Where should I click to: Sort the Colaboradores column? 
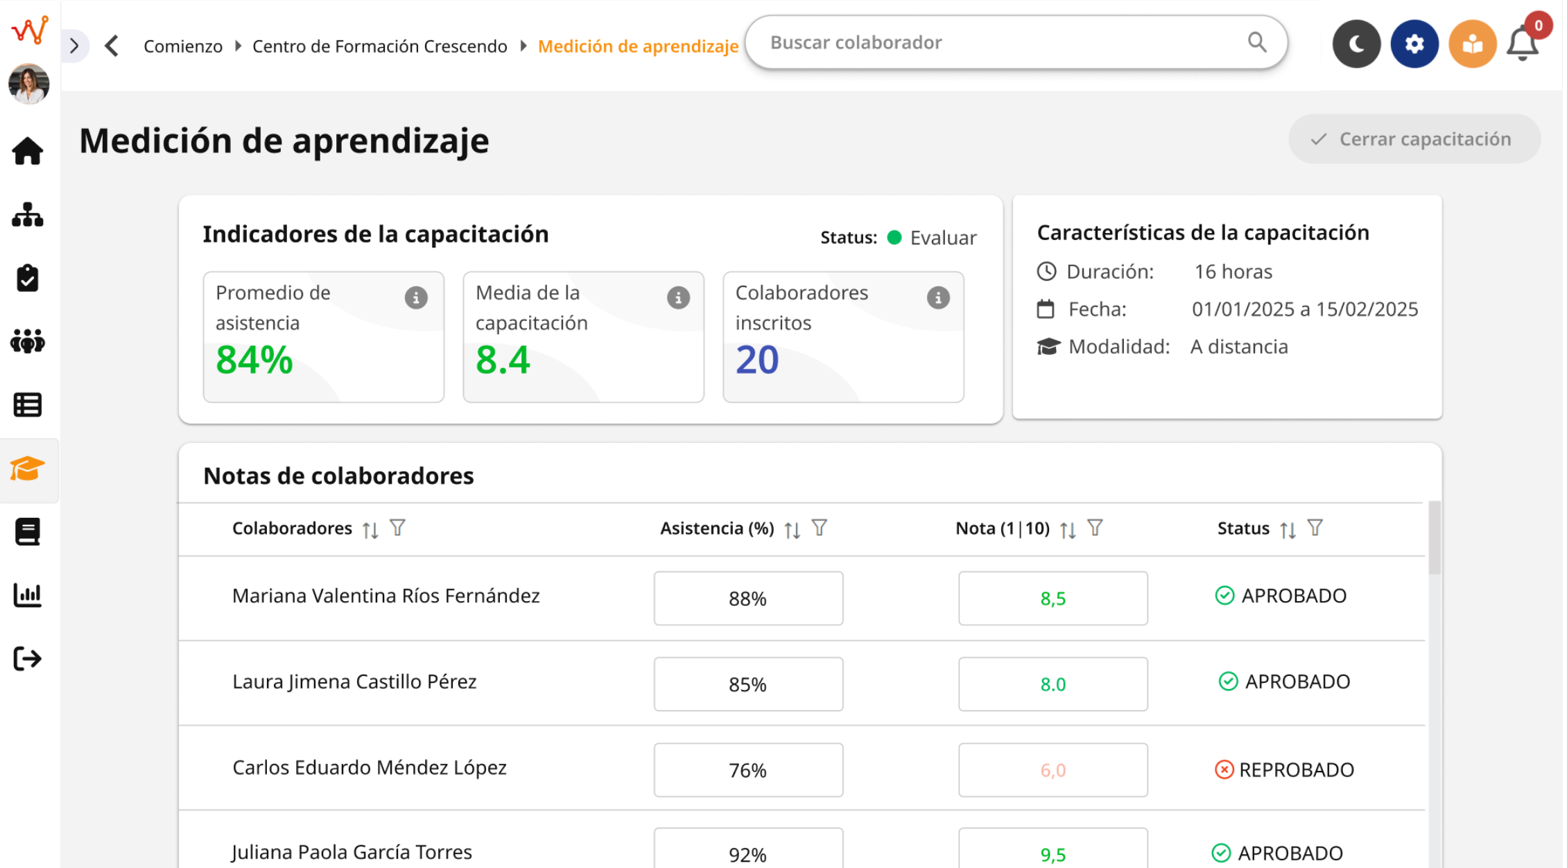(x=370, y=530)
